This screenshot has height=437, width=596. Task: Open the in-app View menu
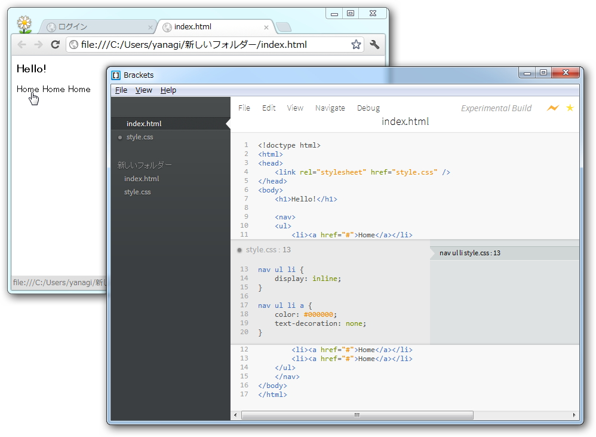[295, 108]
